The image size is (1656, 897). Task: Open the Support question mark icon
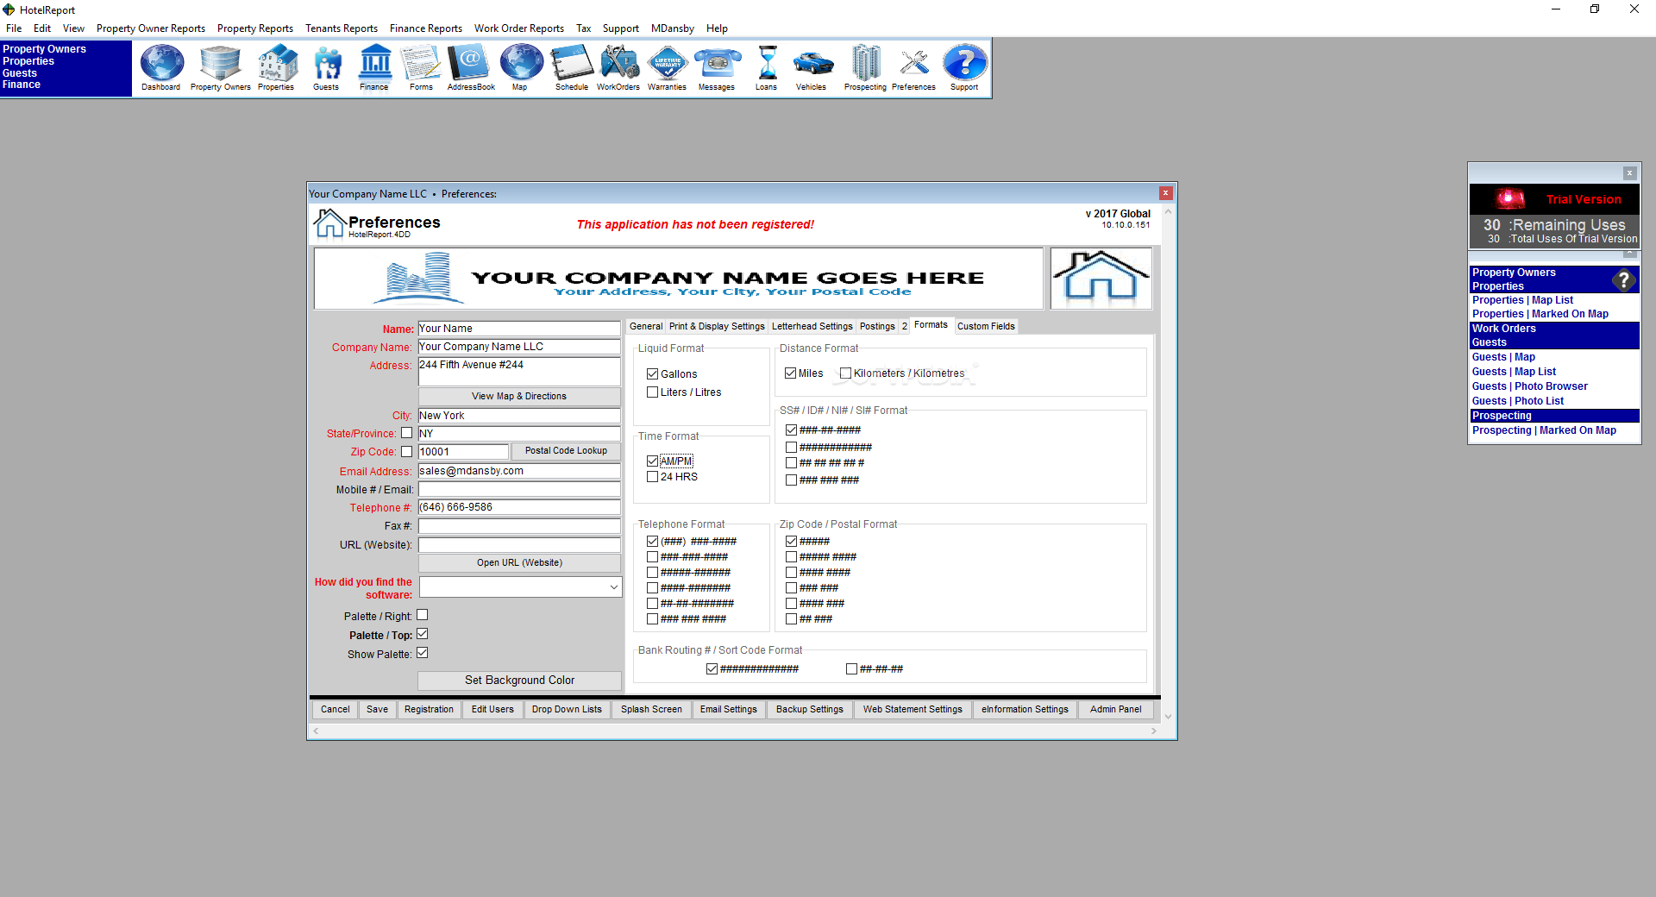coord(964,67)
